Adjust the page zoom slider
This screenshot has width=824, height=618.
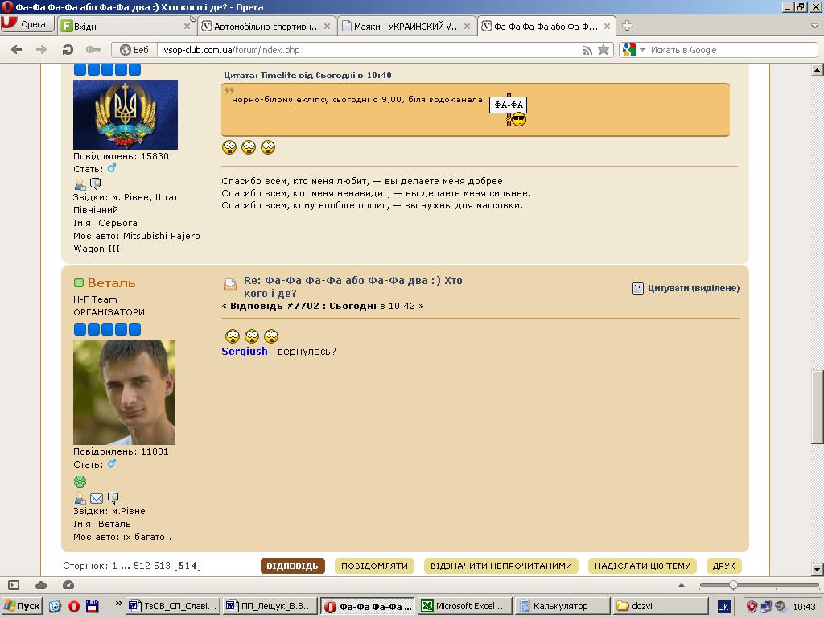pyautogui.click(x=733, y=585)
